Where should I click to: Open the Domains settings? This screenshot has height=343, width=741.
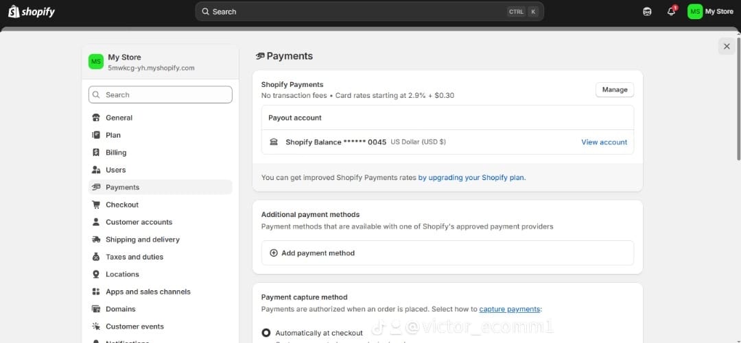[160, 309]
